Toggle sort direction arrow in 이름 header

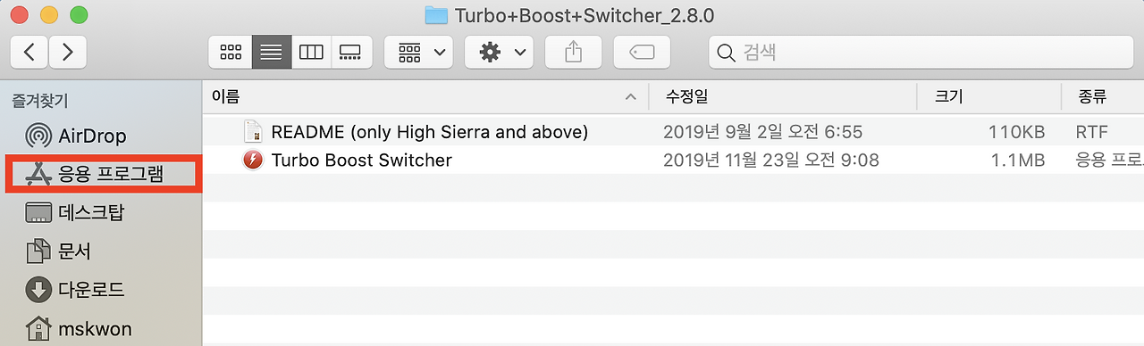coord(631,96)
